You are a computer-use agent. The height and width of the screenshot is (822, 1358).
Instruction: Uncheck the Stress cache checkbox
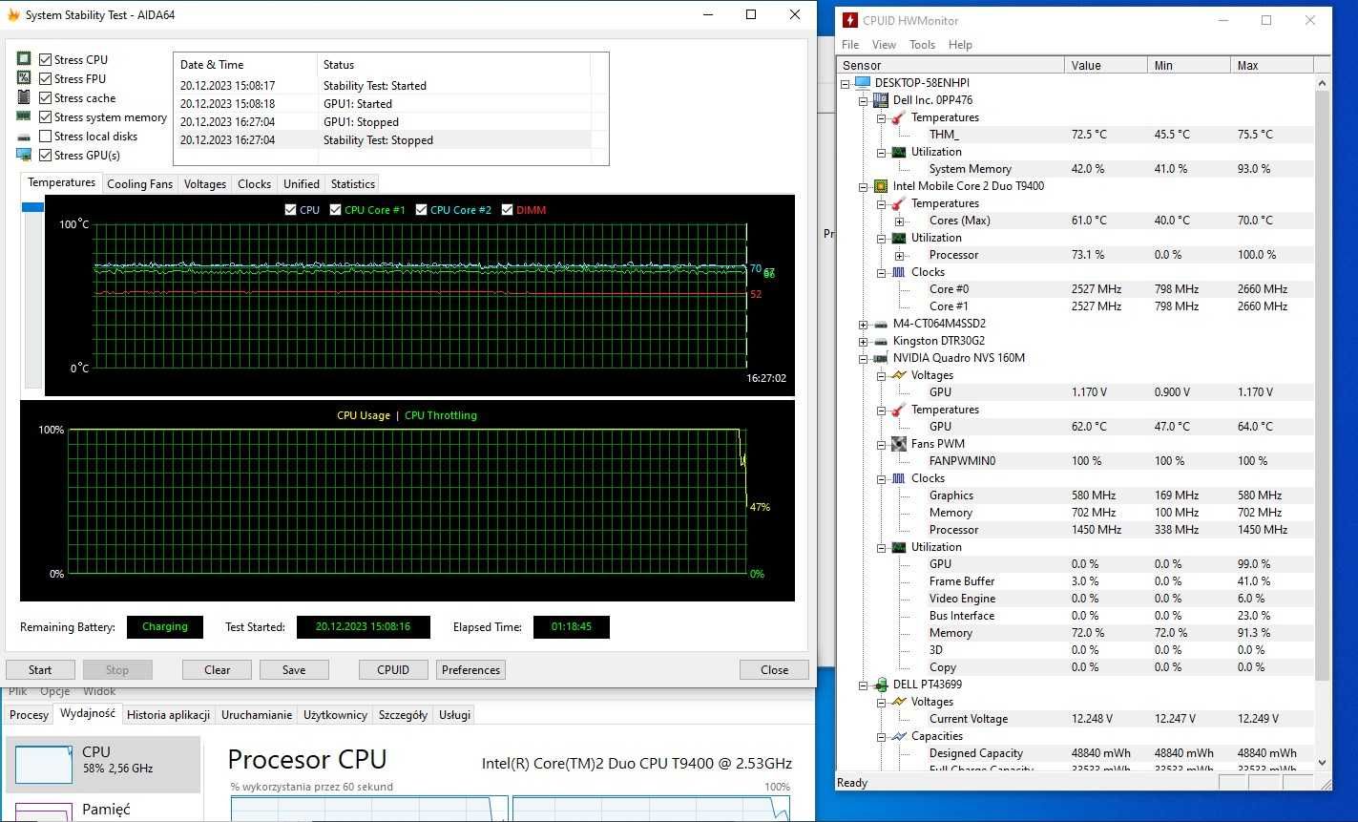click(x=45, y=97)
